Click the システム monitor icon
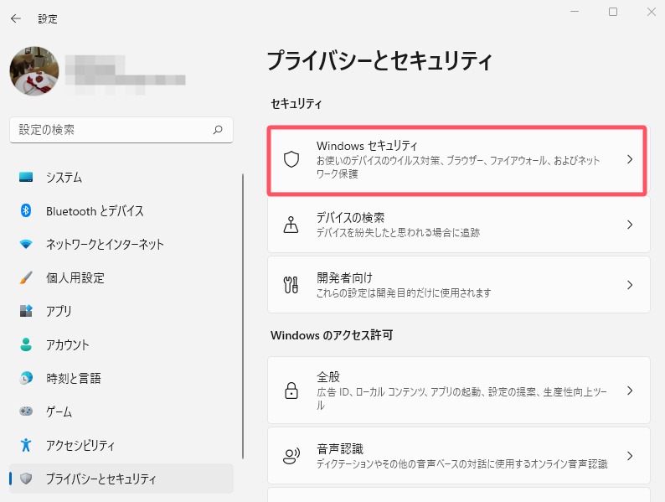Viewport: 665px width, 502px height. click(x=26, y=178)
